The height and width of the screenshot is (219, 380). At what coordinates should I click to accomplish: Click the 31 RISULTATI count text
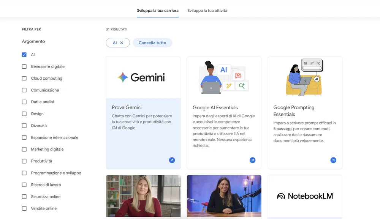coord(117,29)
